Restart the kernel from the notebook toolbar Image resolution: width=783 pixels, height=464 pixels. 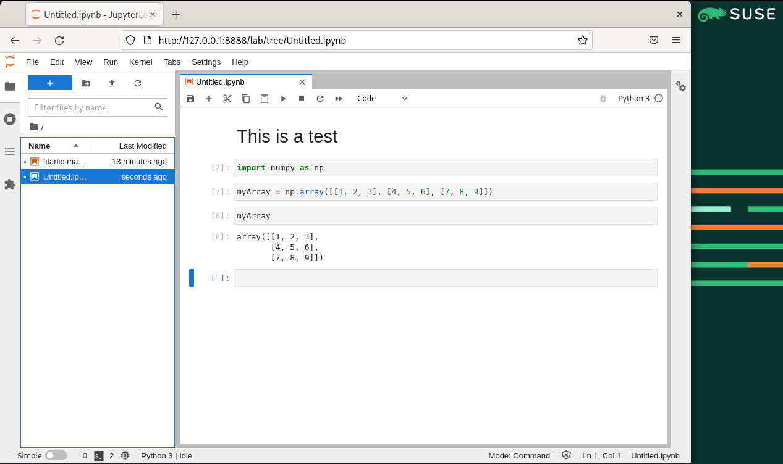pos(320,99)
